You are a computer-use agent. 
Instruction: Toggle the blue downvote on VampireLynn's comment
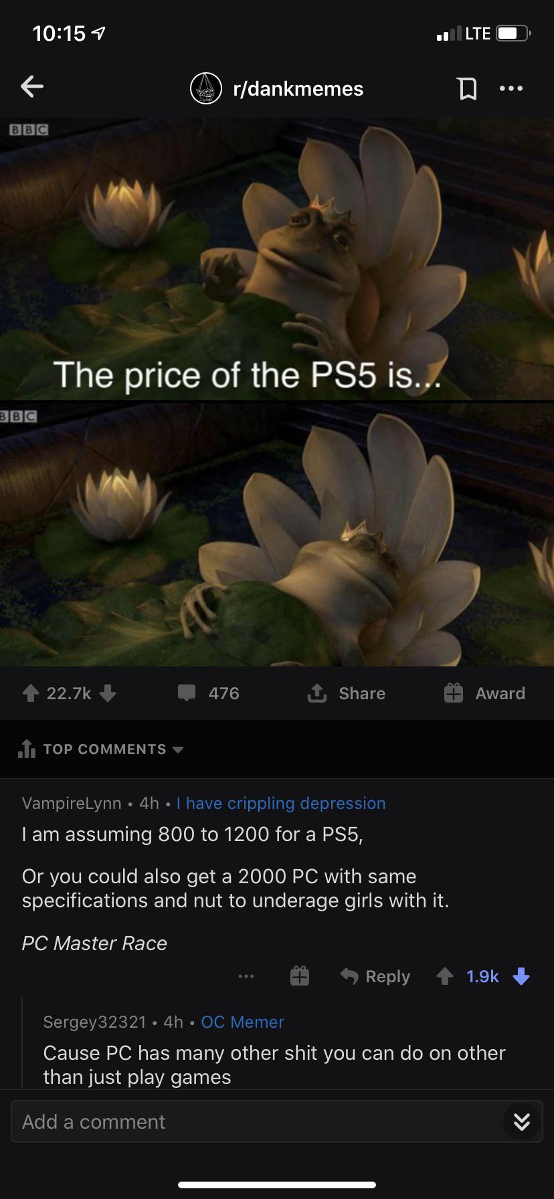click(521, 977)
